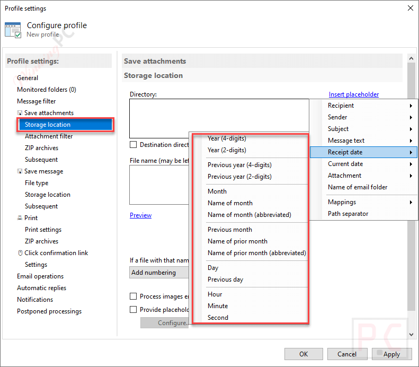Enable the Destination directory checkbox
Image resolution: width=419 pixels, height=367 pixels.
tap(133, 145)
